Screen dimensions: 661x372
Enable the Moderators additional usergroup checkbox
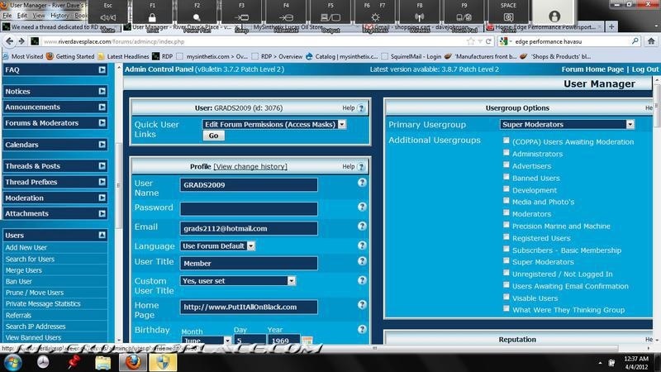pos(506,213)
